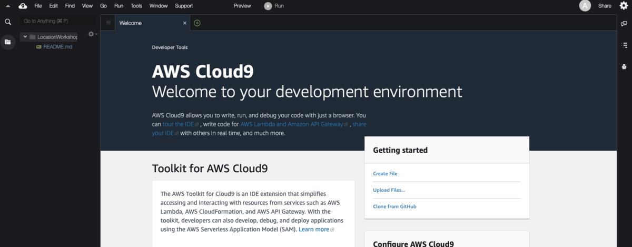
Task: Collapse the LocationWorkshop folder arrow
Action: pos(25,37)
